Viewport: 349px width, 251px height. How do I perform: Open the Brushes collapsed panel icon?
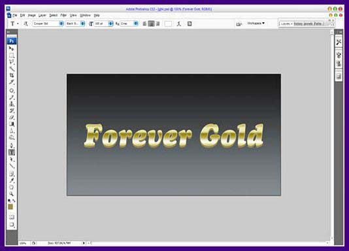coord(339,55)
